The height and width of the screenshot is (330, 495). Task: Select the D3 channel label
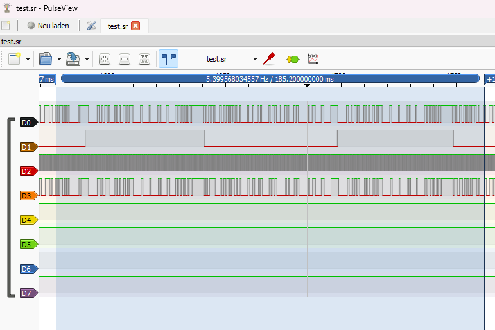tap(29, 195)
